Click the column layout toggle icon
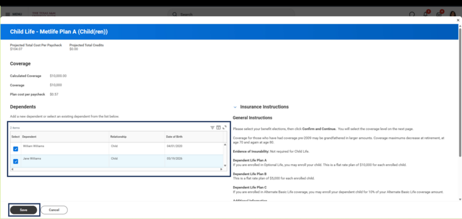This screenshot has width=462, height=219. click(218, 127)
